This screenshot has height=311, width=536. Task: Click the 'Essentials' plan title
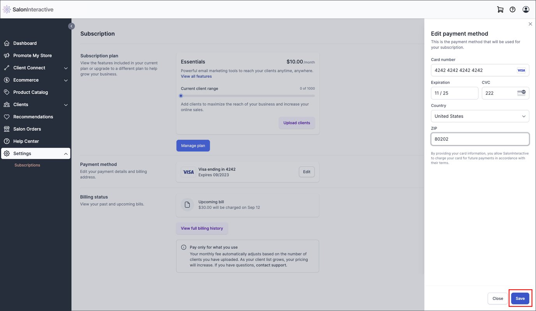(193, 62)
